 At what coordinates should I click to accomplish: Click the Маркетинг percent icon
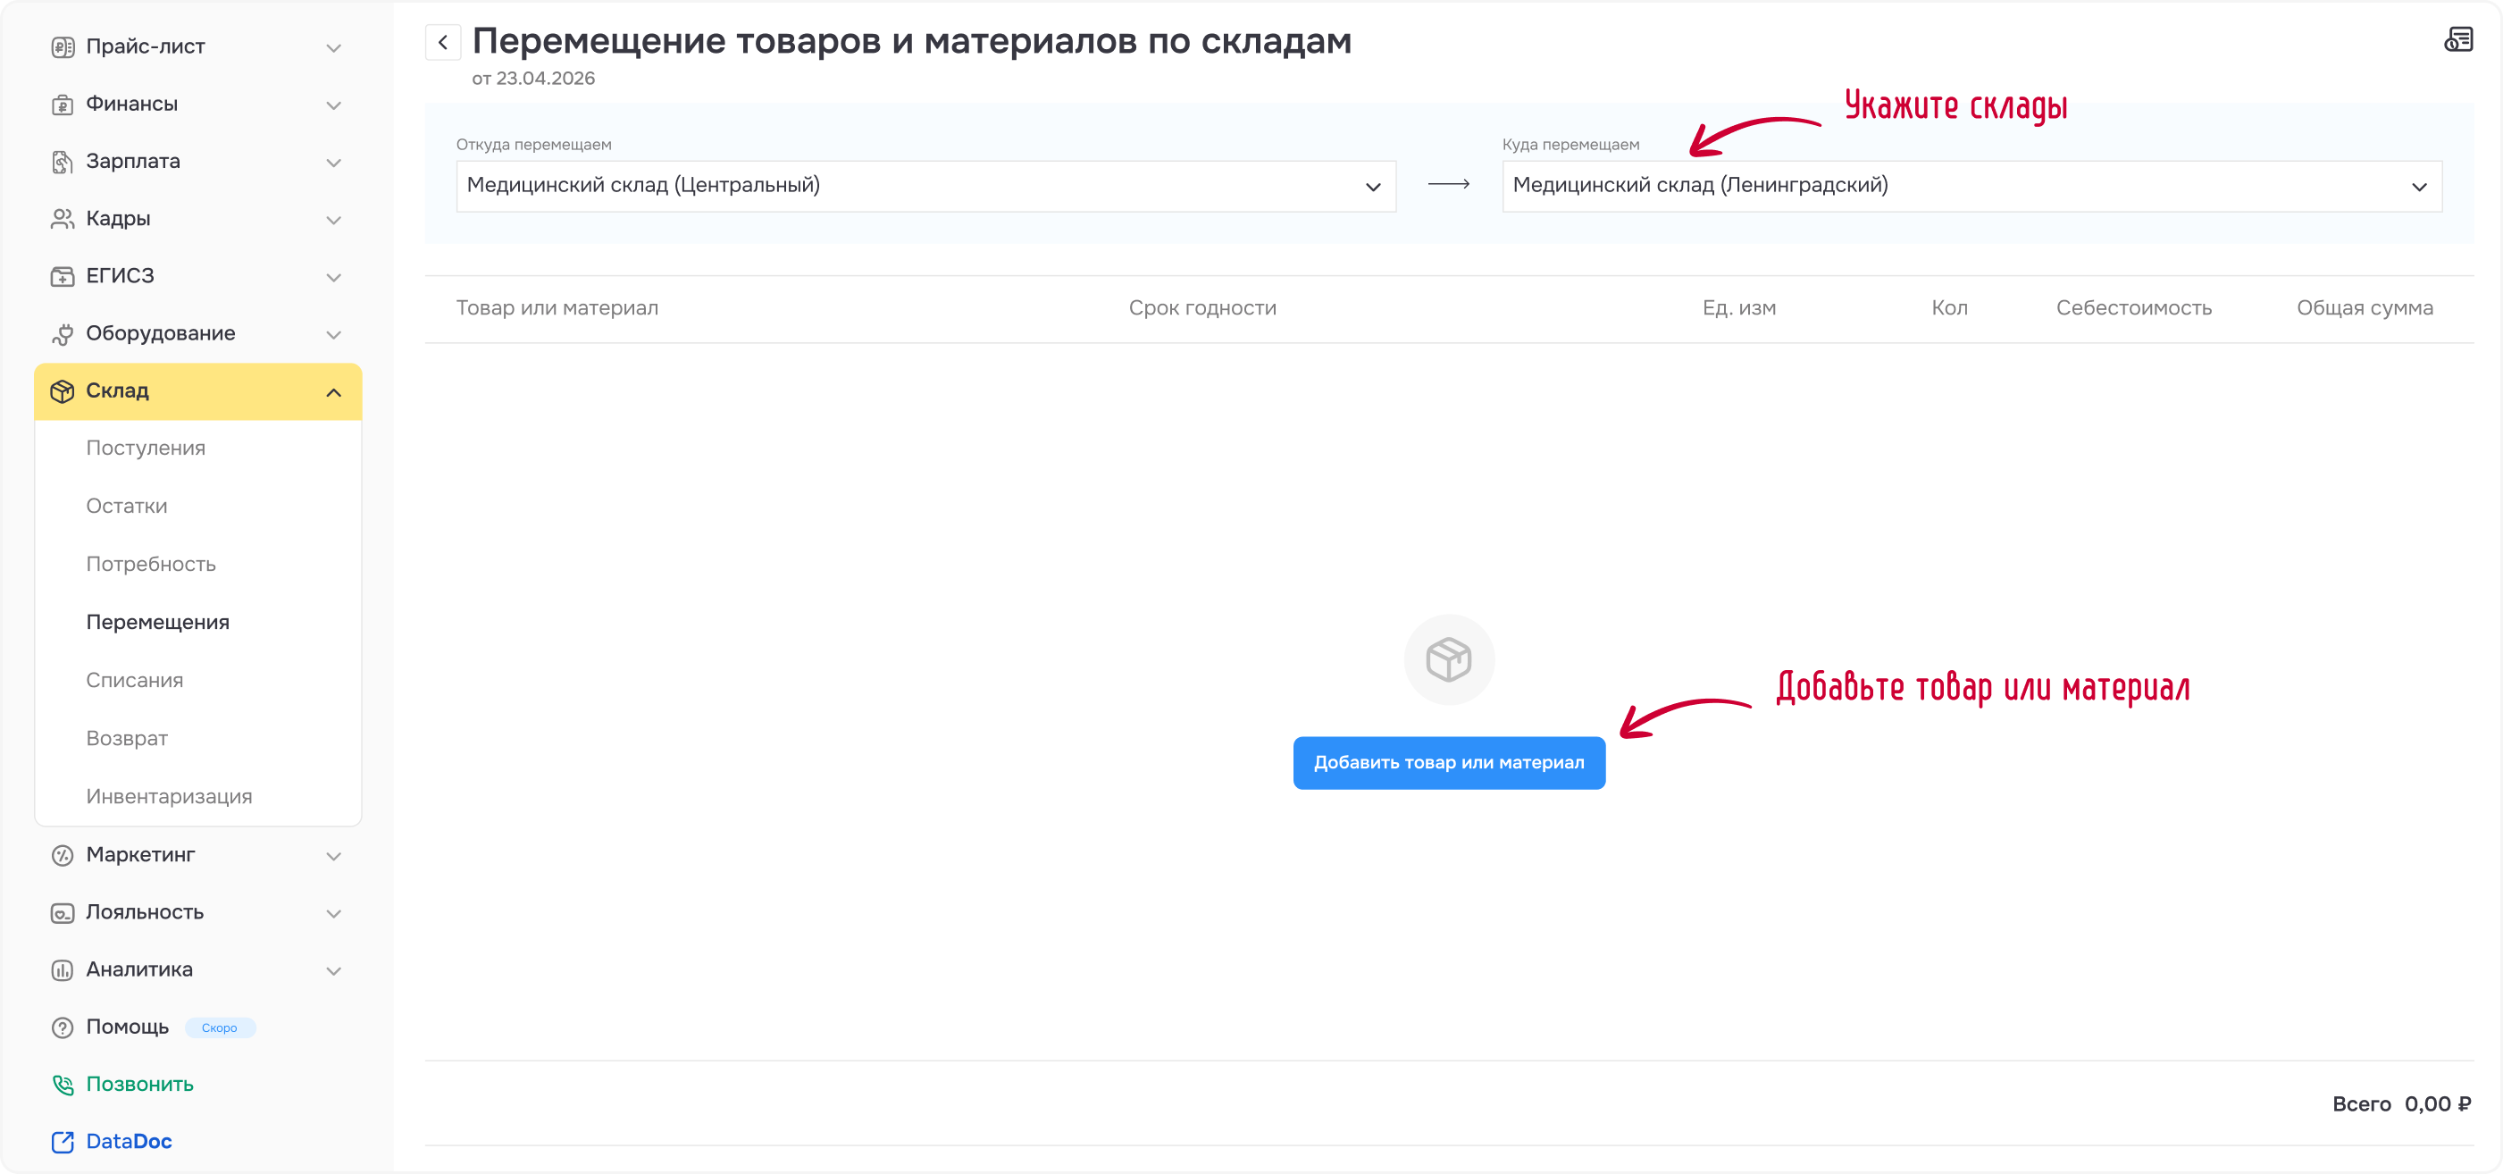pos(63,855)
